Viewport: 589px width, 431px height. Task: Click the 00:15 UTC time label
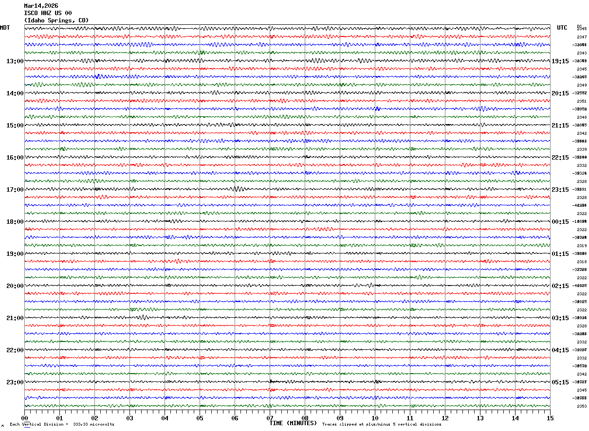pos(560,222)
